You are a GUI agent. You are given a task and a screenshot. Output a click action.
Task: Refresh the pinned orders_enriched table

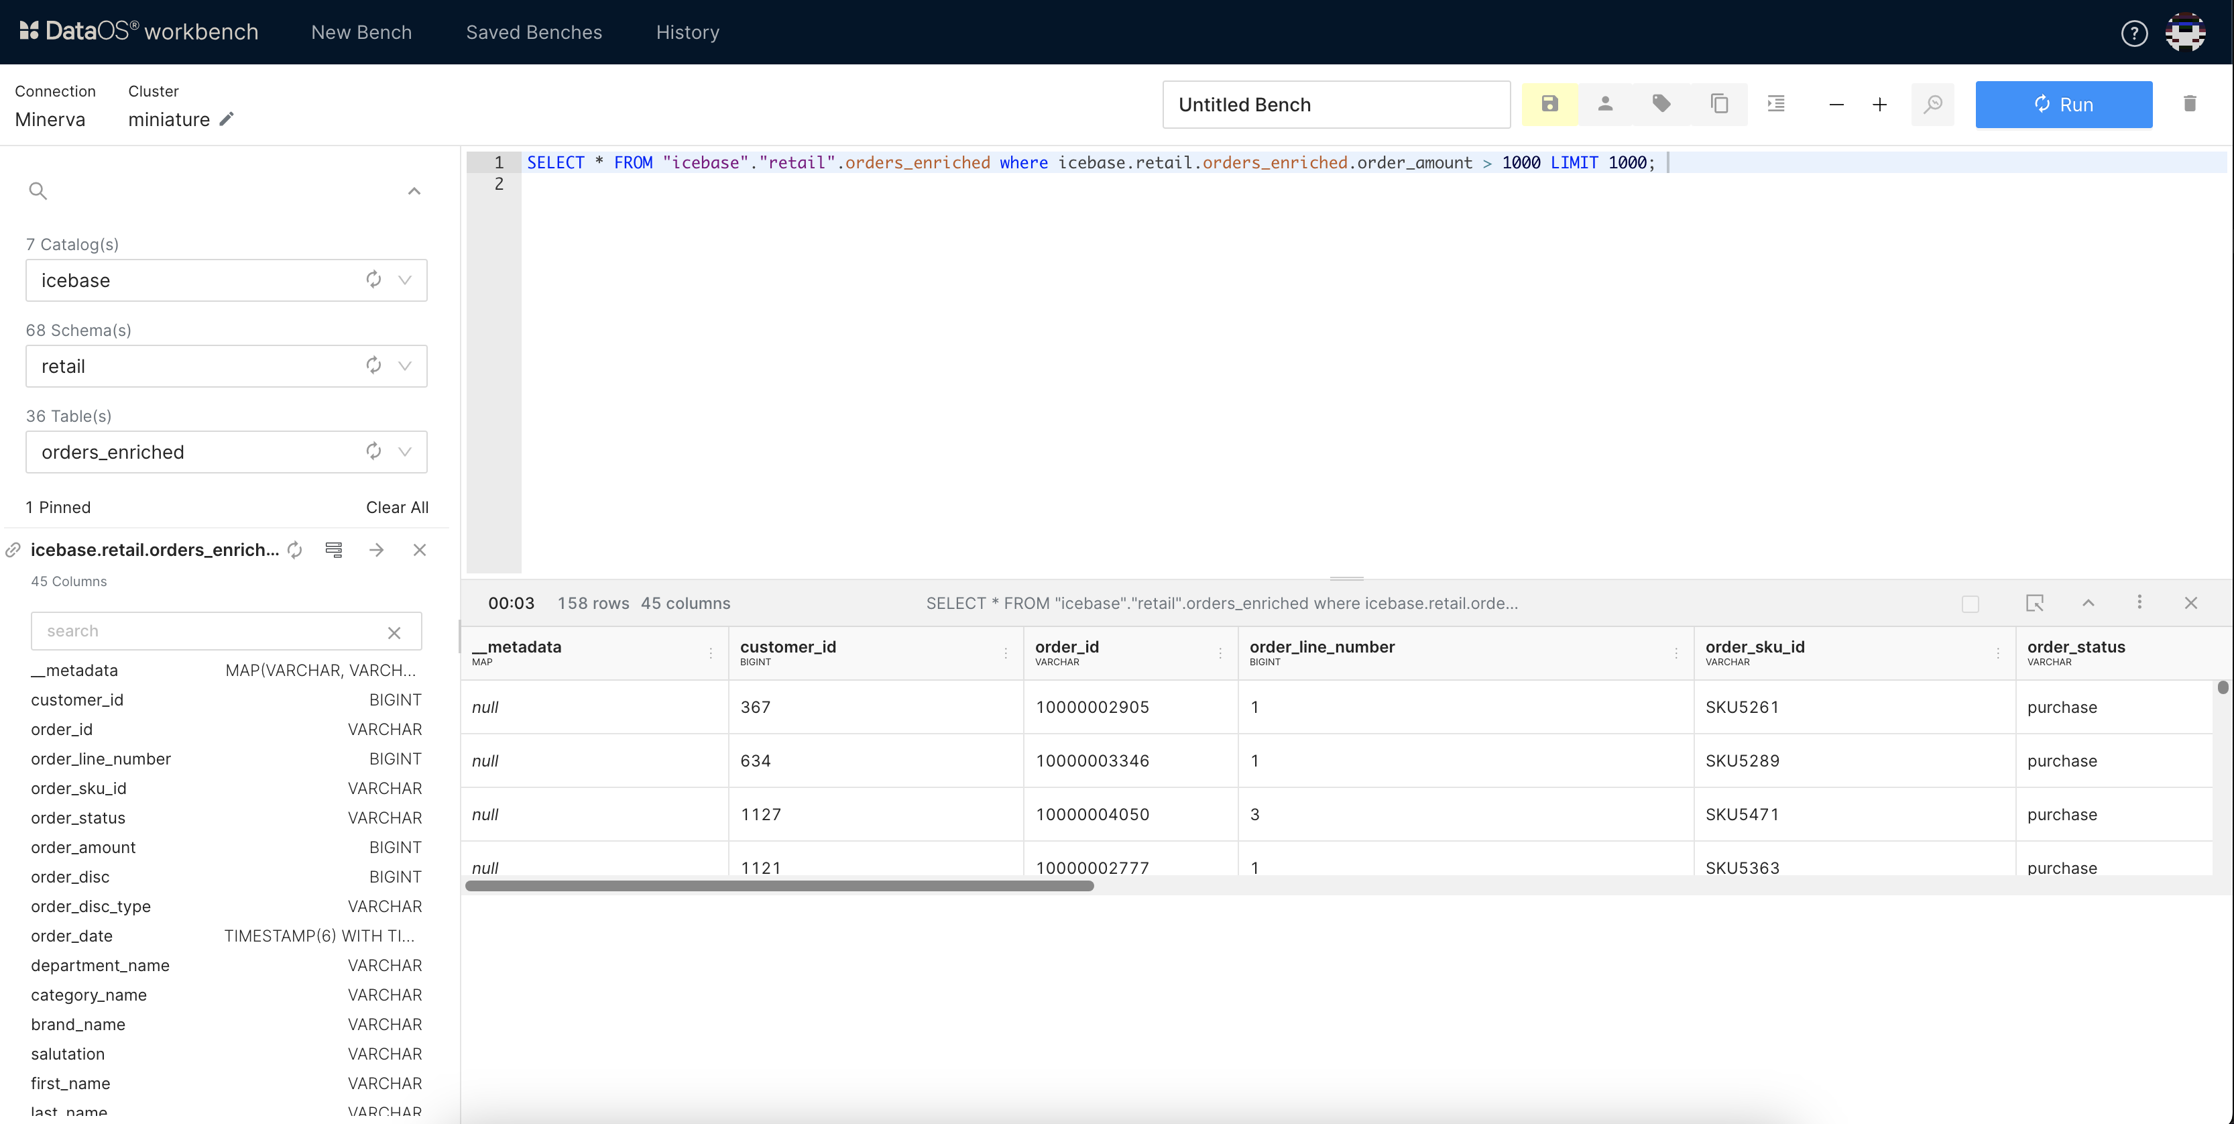point(295,550)
